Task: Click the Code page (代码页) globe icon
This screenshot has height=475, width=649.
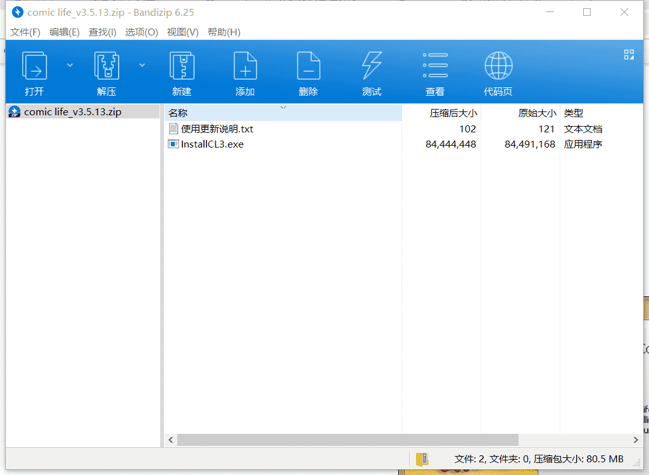Action: pyautogui.click(x=498, y=65)
